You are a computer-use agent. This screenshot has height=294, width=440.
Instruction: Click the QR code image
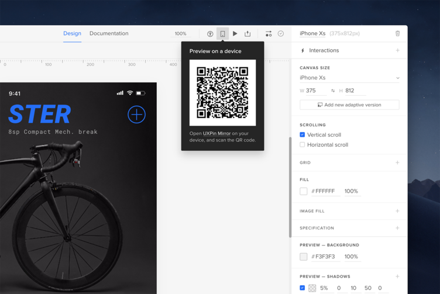tap(222, 92)
